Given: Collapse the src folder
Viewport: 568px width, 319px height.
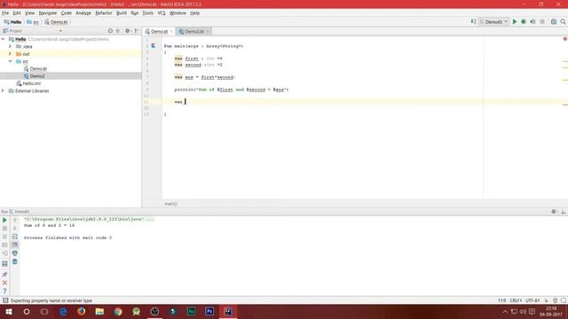Looking at the screenshot, I should [10, 61].
